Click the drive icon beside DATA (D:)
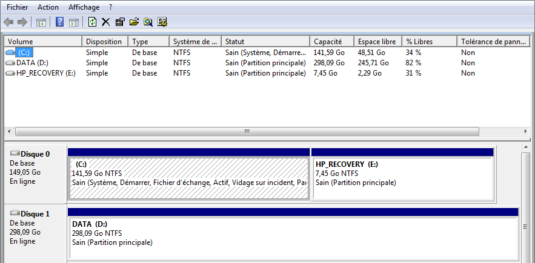 pos(10,63)
